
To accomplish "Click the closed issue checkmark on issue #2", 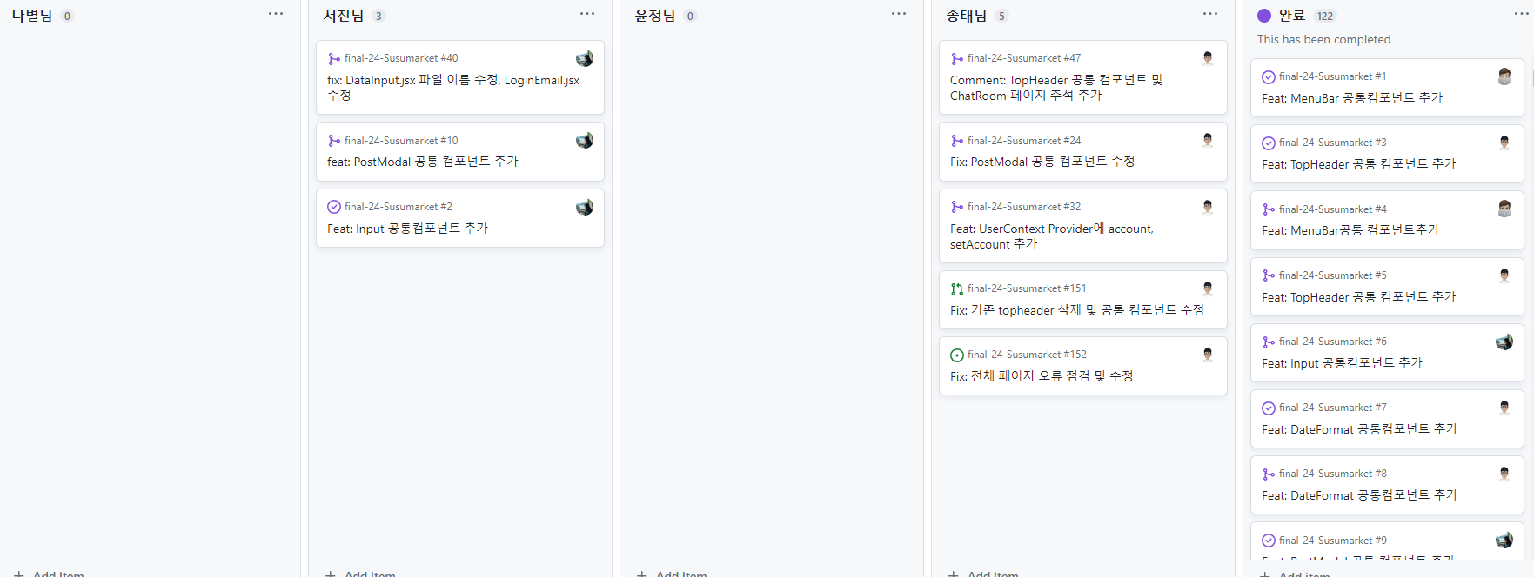I will pyautogui.click(x=333, y=206).
